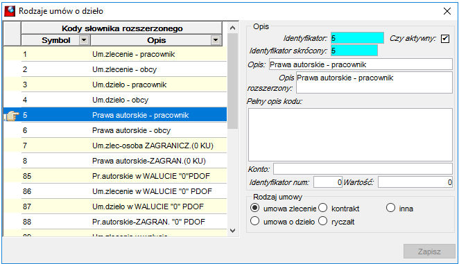Click the Opis text field
Image resolution: width=459 pixels, height=264 pixels.
[361, 64]
